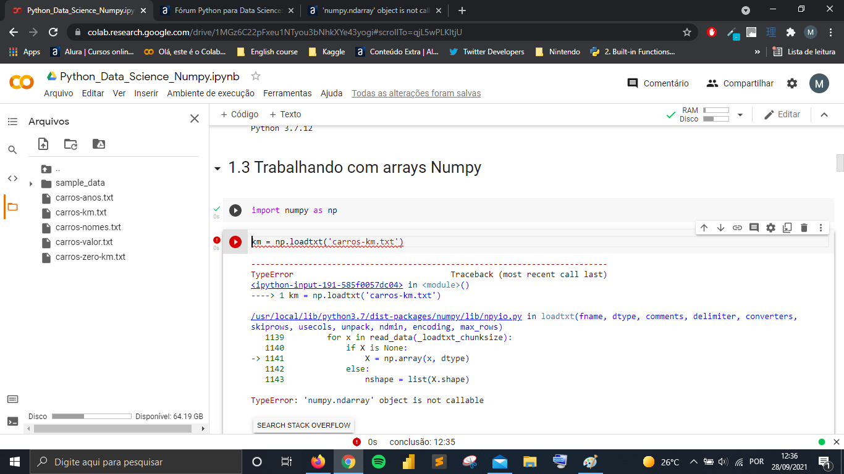Open the Editar menu
844x474 pixels.
pyautogui.click(x=93, y=93)
